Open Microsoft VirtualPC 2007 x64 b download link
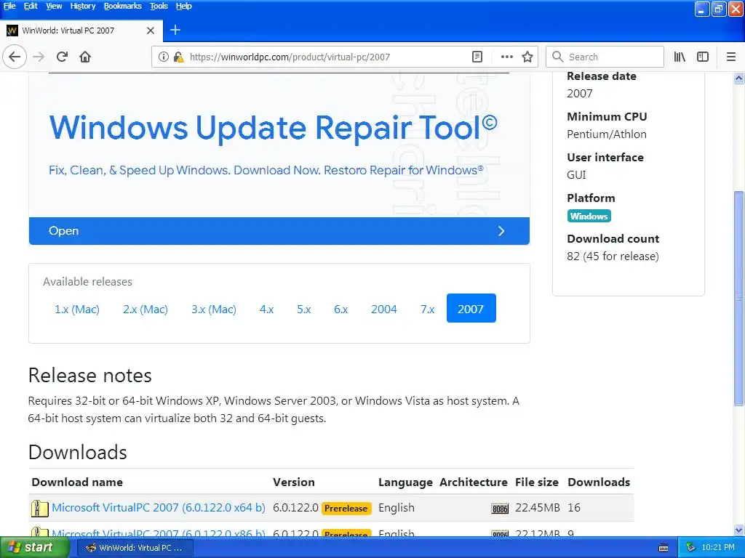The height and width of the screenshot is (558, 745). pos(158,508)
